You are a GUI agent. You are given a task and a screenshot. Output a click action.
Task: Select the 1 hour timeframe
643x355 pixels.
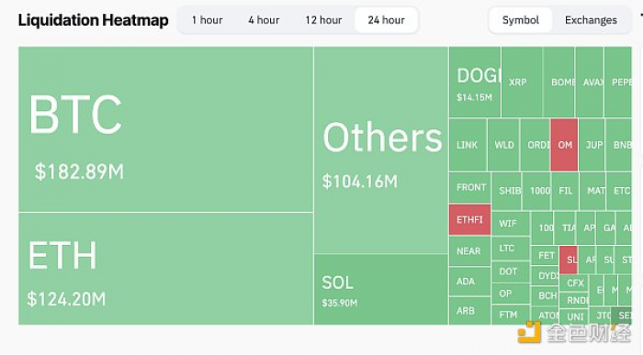[207, 20]
